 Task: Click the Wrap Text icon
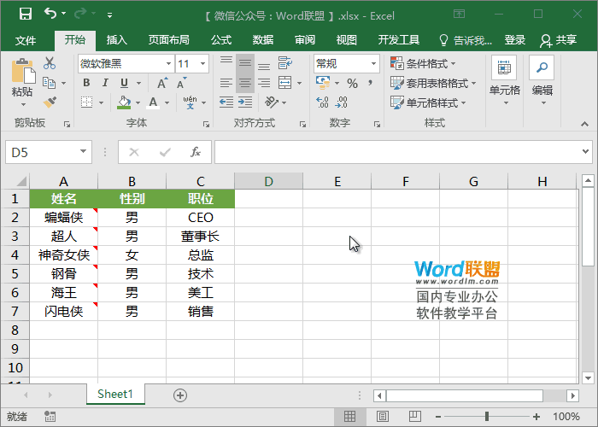click(x=284, y=63)
